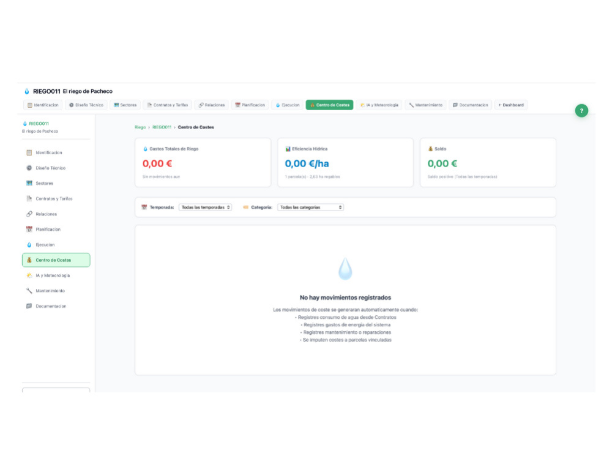
Task: Click the chart icon on Eficiencia Hídrica card
Action: click(288, 149)
